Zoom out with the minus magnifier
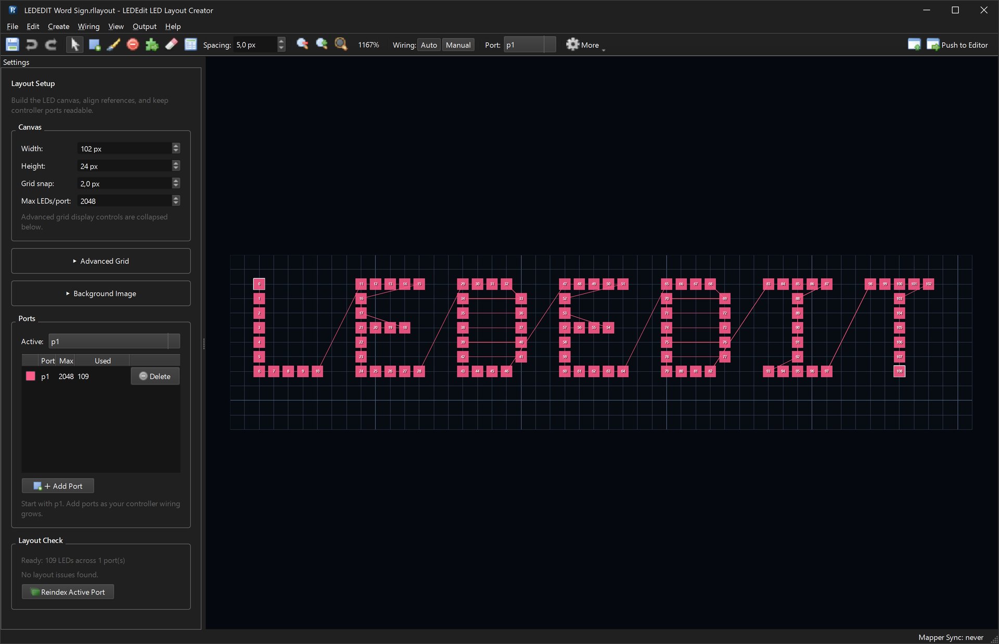Image resolution: width=999 pixels, height=644 pixels. click(x=302, y=44)
